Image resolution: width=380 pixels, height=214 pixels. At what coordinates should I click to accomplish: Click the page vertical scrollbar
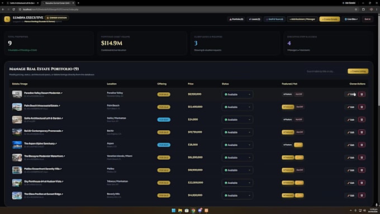(x=378, y=60)
